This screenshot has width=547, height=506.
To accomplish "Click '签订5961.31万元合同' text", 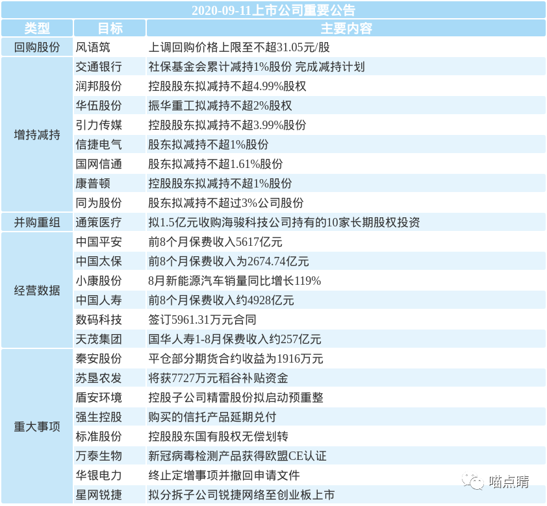I will coord(202,319).
